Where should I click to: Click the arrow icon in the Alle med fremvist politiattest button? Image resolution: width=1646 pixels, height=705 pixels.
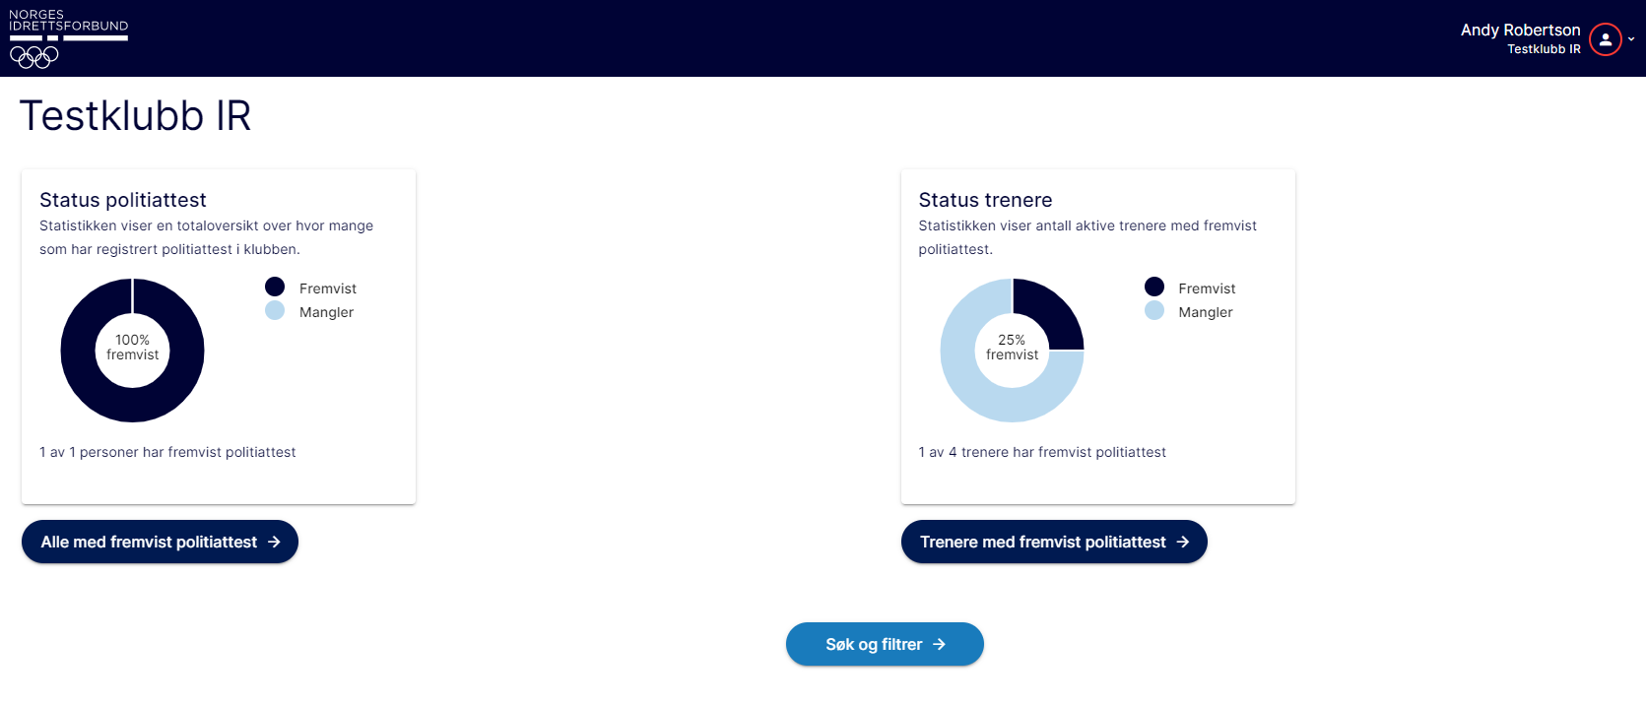tap(274, 542)
